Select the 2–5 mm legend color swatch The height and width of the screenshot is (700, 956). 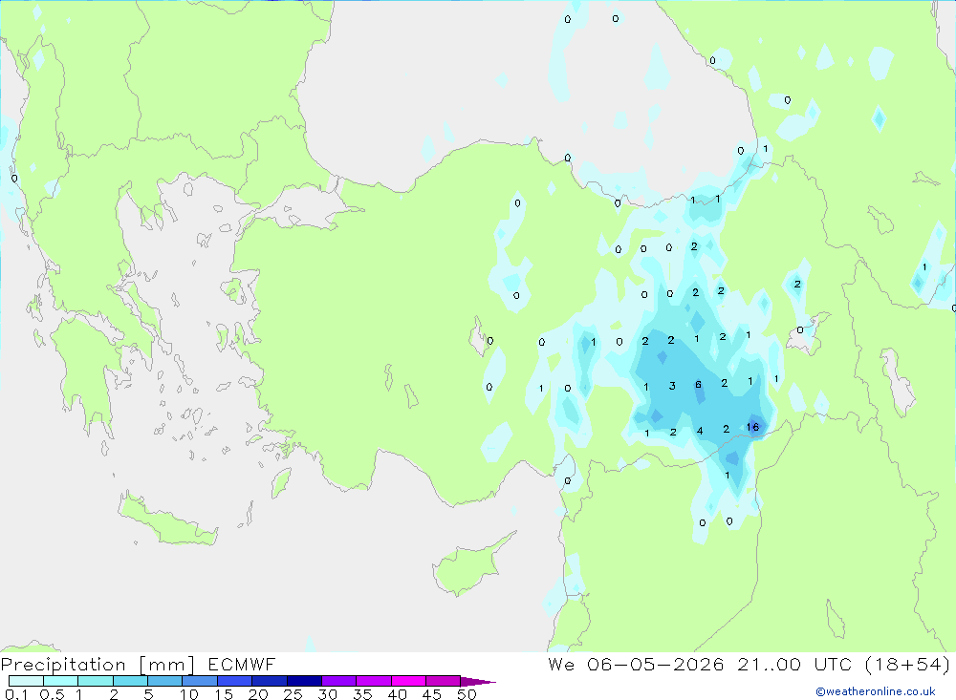tap(130, 681)
